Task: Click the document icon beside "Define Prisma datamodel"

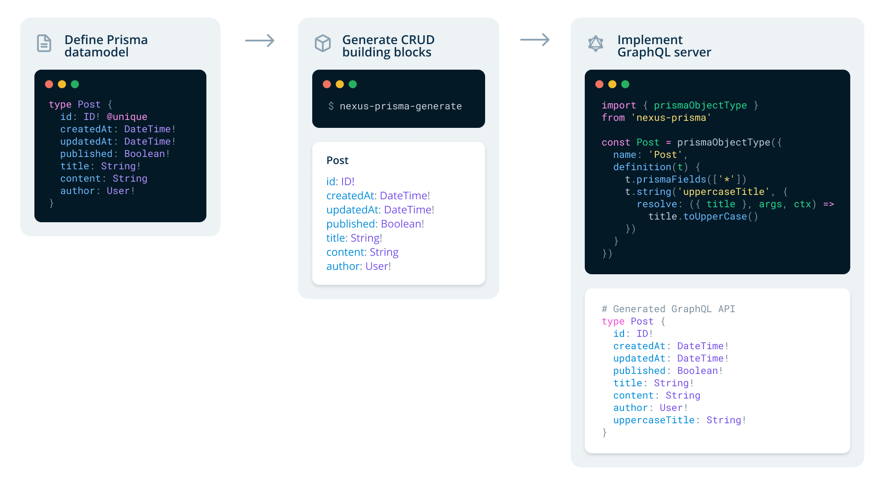Action: (44, 44)
